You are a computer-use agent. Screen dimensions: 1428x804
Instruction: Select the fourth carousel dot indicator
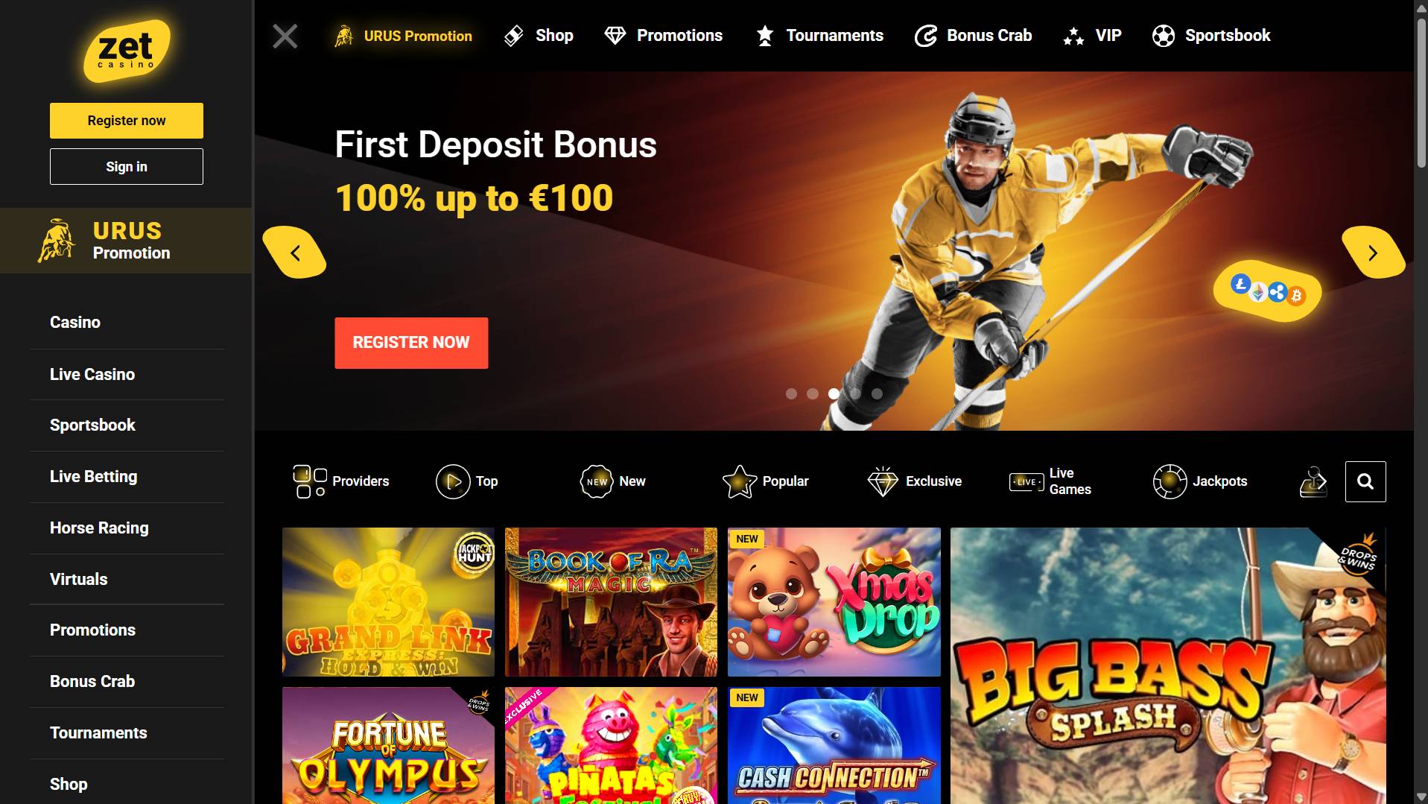coord(855,393)
